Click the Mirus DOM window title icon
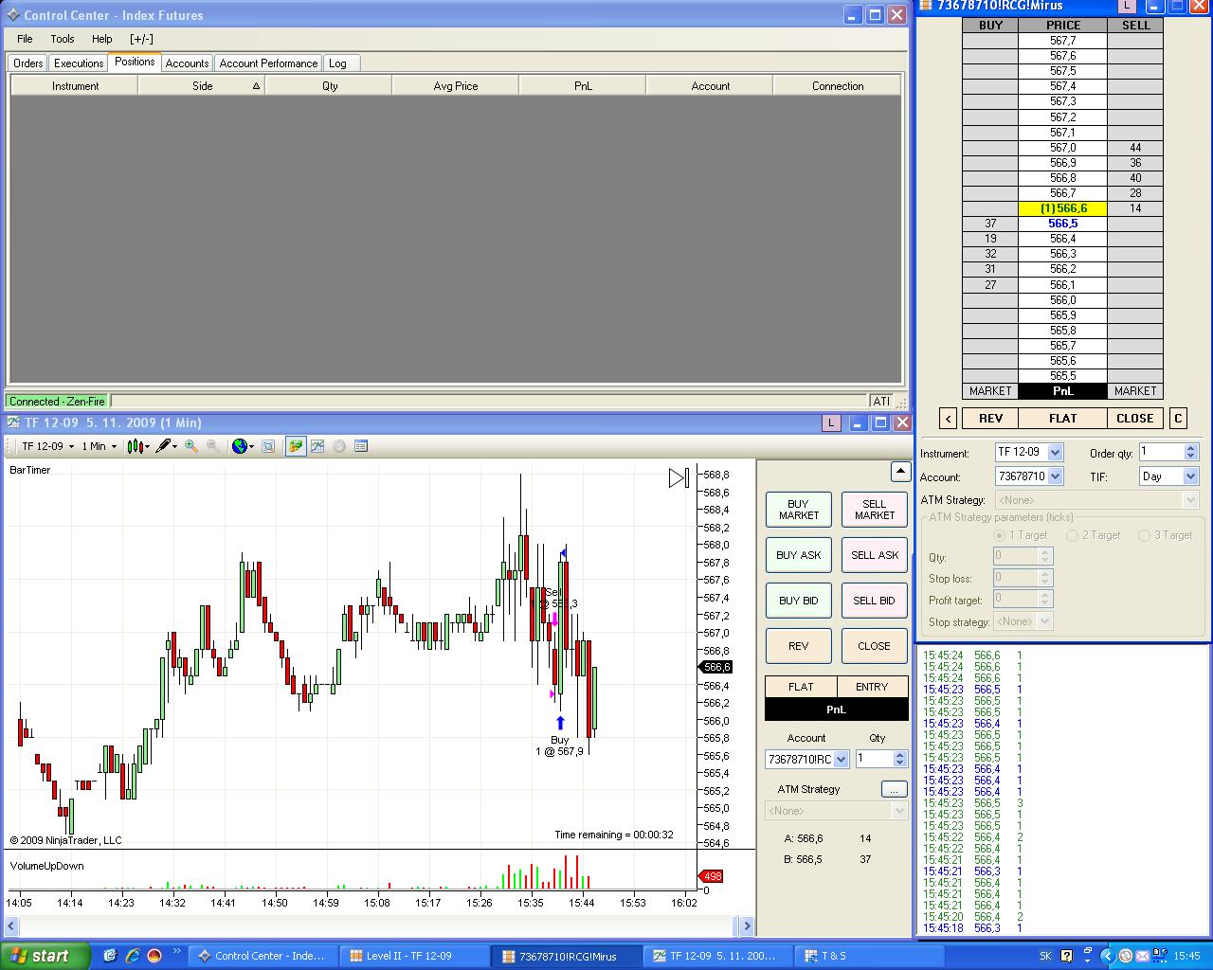 point(925,6)
